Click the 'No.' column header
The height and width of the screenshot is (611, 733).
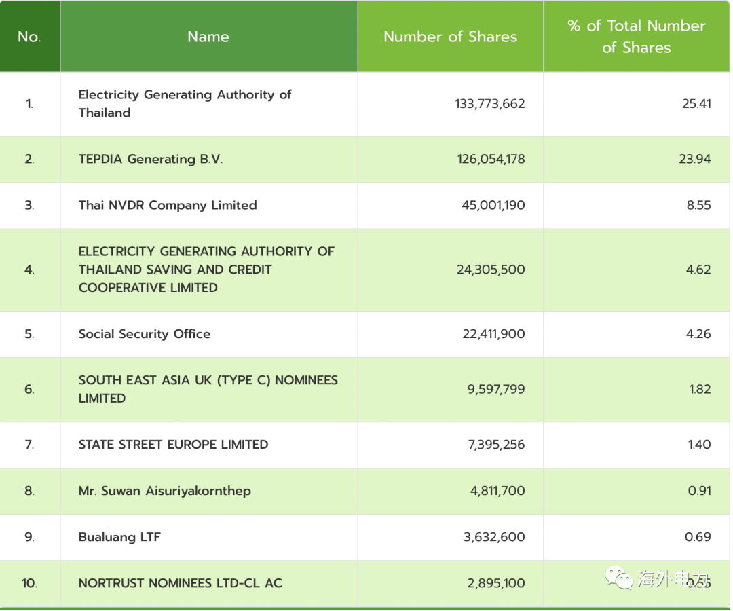[29, 37]
